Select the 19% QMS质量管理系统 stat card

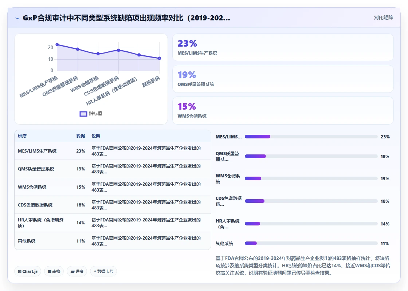[283, 79]
